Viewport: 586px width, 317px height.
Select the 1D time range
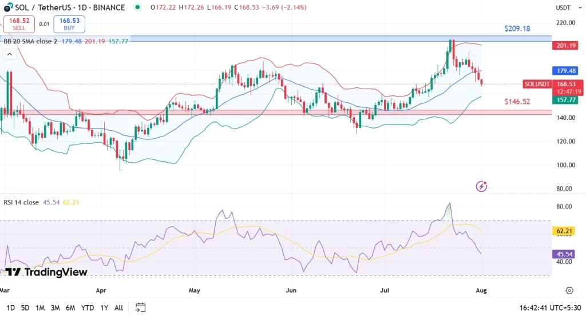10,307
